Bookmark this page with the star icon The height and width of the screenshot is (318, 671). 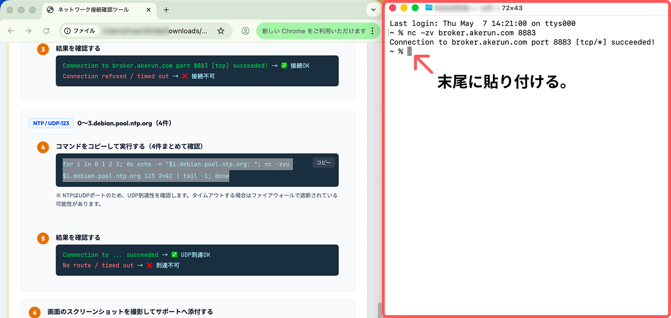click(x=221, y=31)
